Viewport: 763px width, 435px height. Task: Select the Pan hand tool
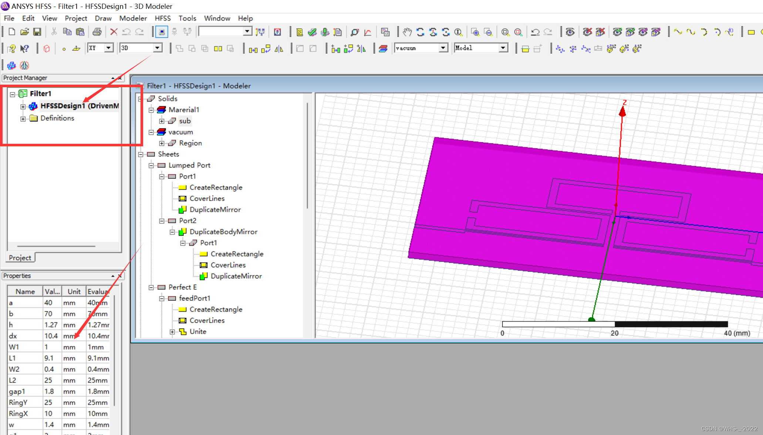point(407,32)
